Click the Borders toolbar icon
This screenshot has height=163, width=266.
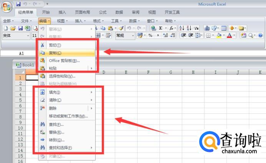(208, 35)
